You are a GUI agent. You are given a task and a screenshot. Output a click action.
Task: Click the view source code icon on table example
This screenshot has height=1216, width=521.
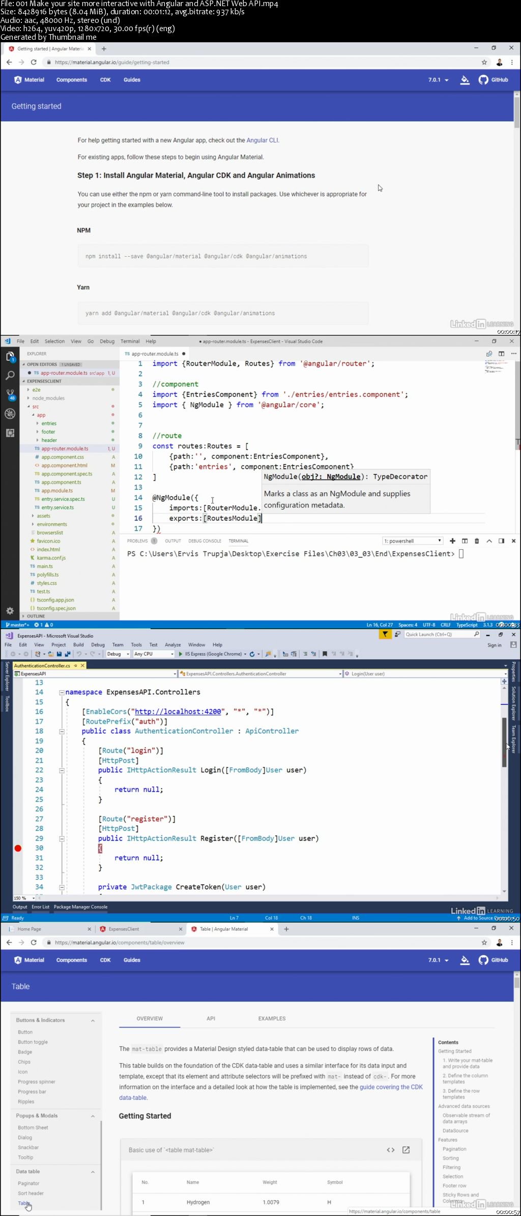pyautogui.click(x=391, y=1150)
